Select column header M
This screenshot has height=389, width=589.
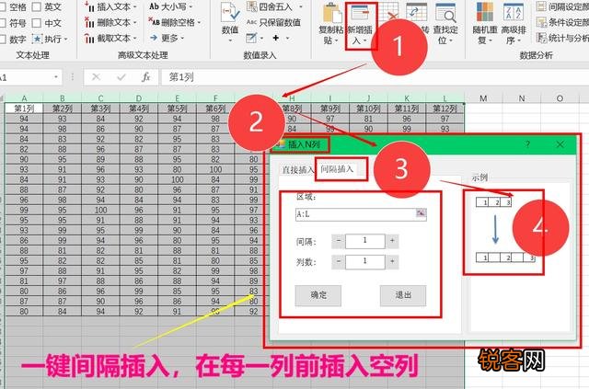[x=483, y=98]
